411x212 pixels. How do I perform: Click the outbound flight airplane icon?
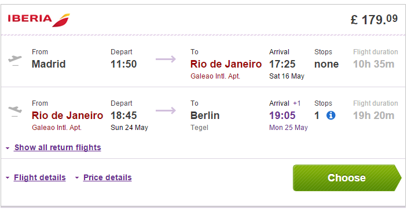[15, 61]
